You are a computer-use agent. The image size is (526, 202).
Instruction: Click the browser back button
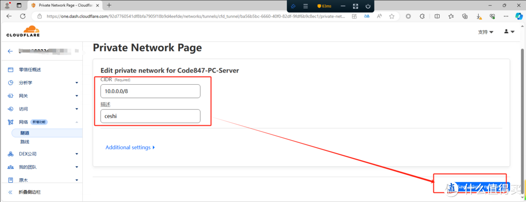pyautogui.click(x=9, y=16)
